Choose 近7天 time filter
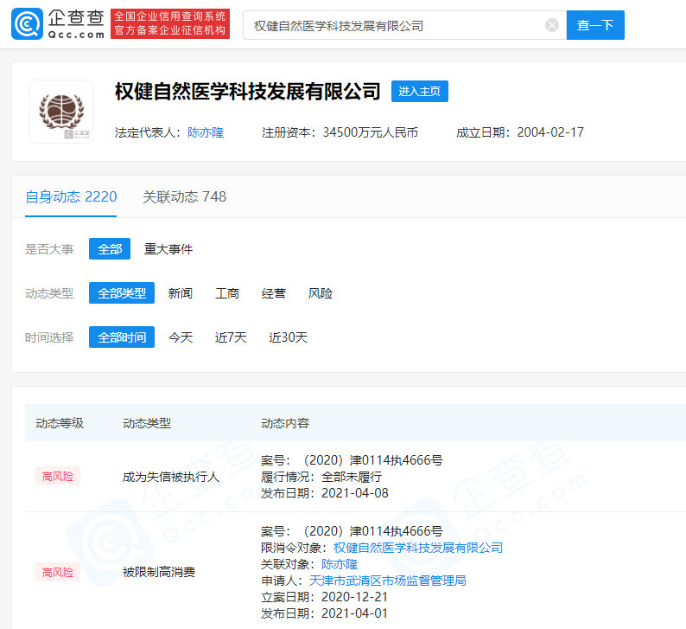 pos(231,337)
